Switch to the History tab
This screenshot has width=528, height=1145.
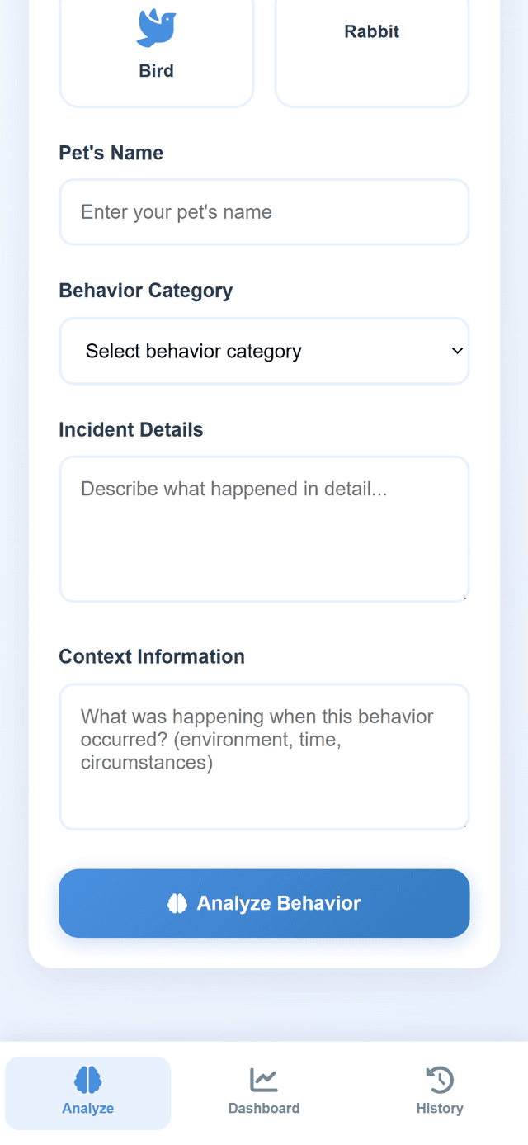click(439, 1092)
